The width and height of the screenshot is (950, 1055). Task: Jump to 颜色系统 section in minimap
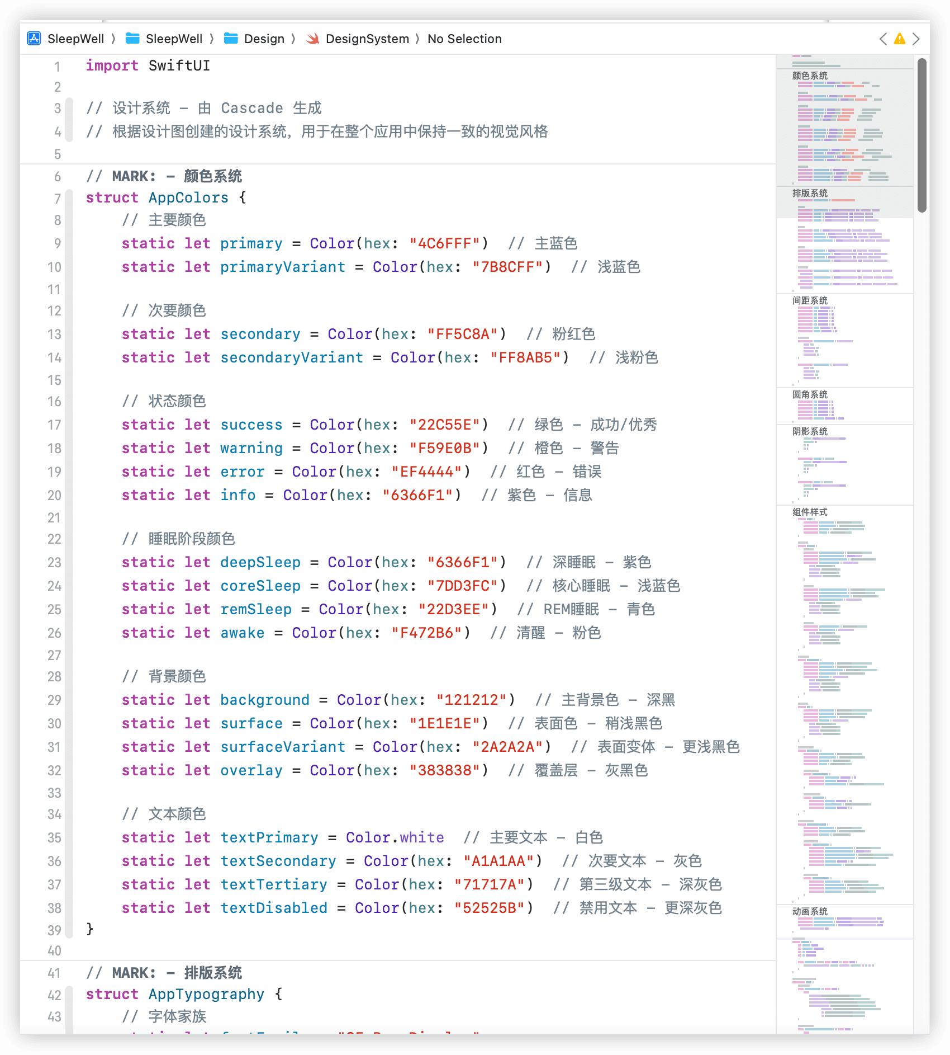click(810, 76)
